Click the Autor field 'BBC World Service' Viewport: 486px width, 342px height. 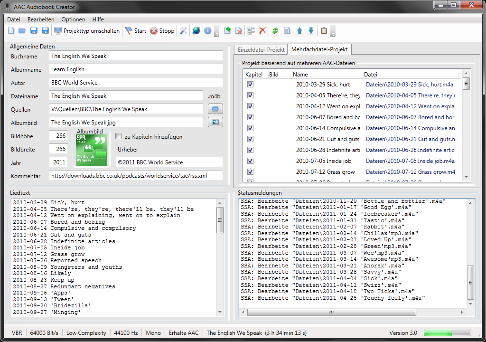pyautogui.click(x=136, y=83)
